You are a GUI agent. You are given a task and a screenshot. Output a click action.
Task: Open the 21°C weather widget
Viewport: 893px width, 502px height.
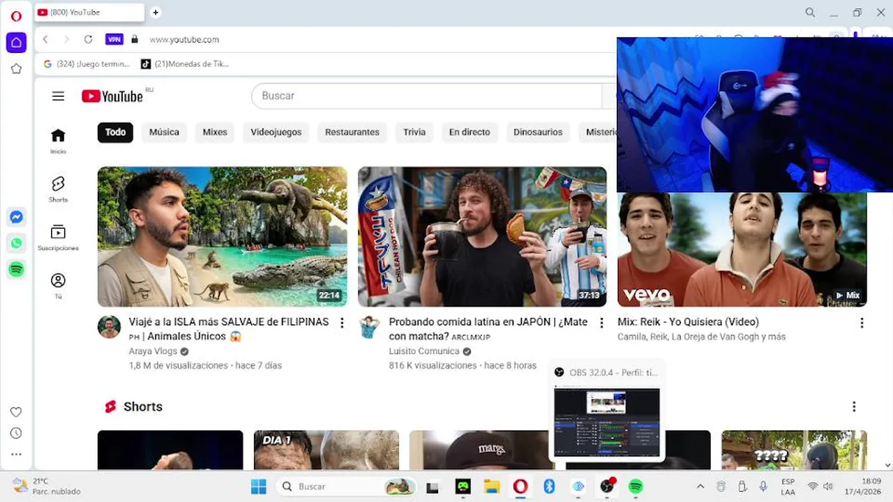click(x=47, y=486)
